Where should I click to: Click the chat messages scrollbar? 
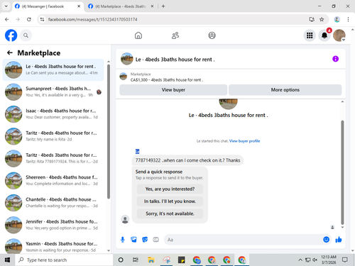pyautogui.click(x=342, y=172)
